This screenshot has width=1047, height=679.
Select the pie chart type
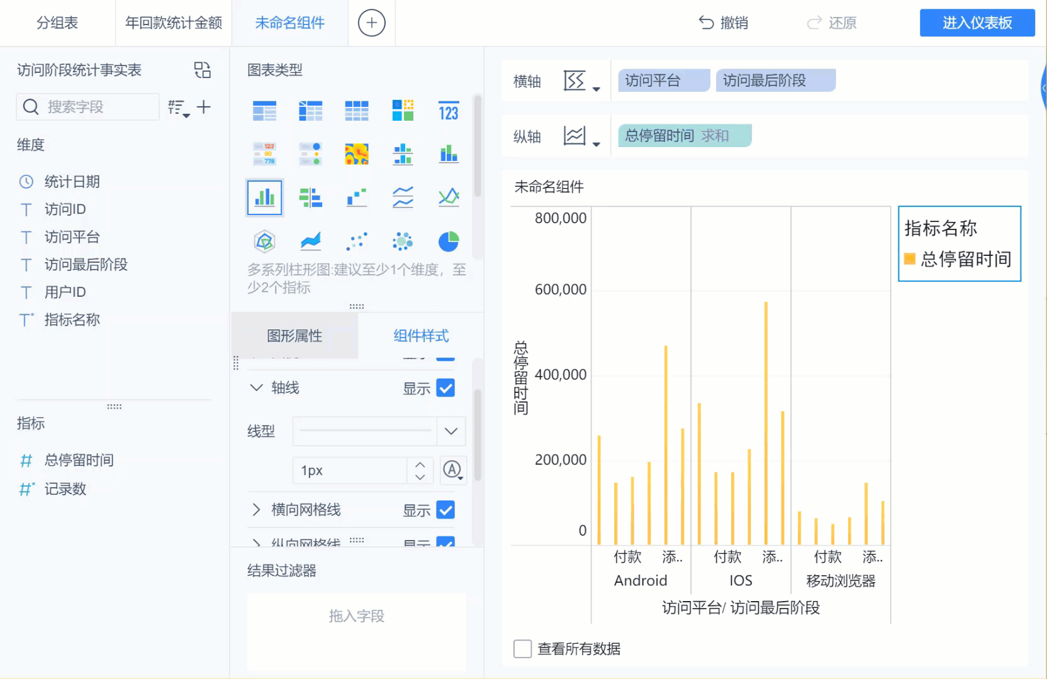449,241
